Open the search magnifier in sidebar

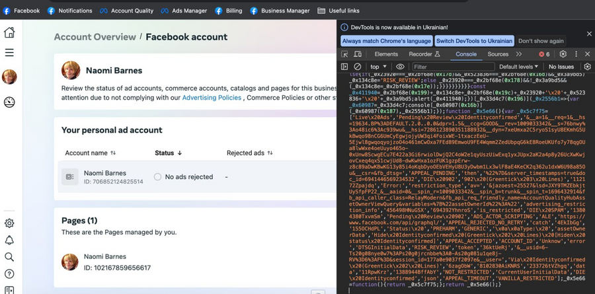9,257
